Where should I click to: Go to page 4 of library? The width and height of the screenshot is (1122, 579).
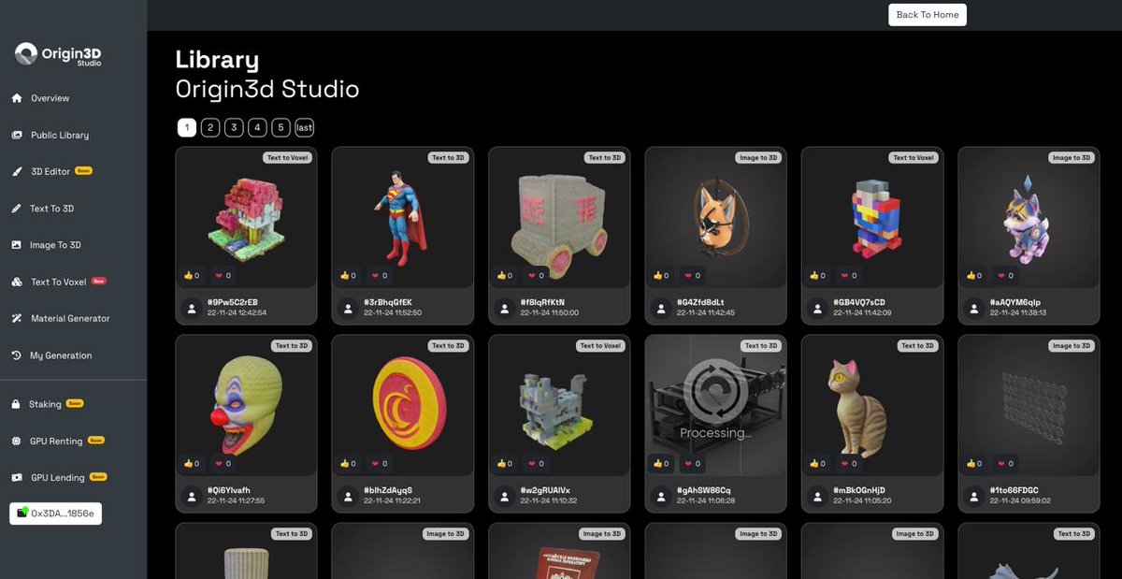pyautogui.click(x=257, y=127)
